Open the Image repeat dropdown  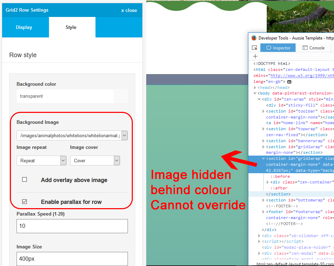pos(63,161)
